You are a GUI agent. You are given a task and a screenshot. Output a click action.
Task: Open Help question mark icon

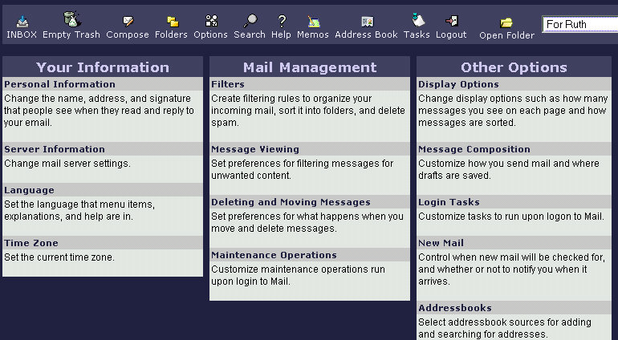click(281, 22)
